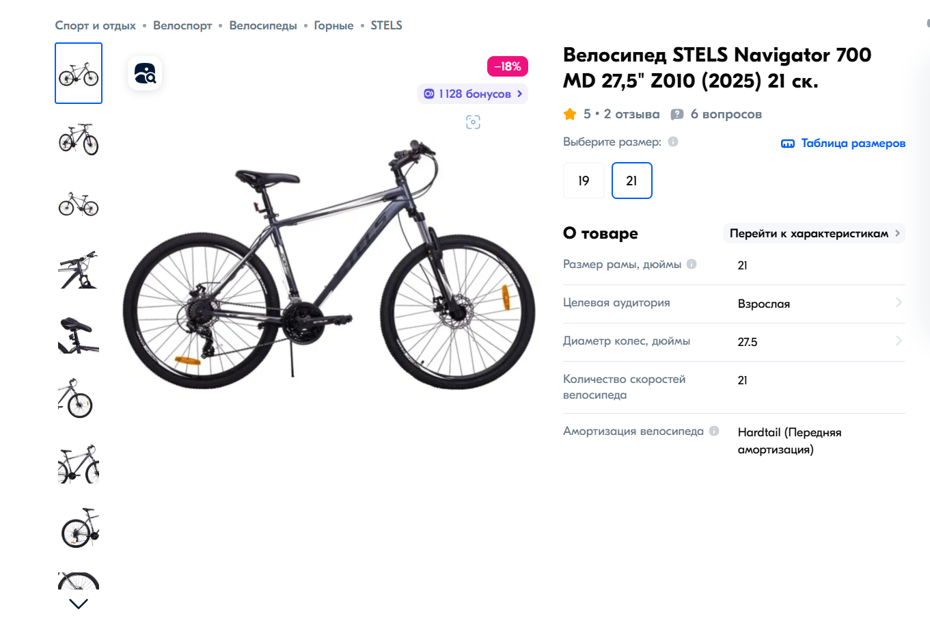Open the 1128 bonuses badge

473,94
